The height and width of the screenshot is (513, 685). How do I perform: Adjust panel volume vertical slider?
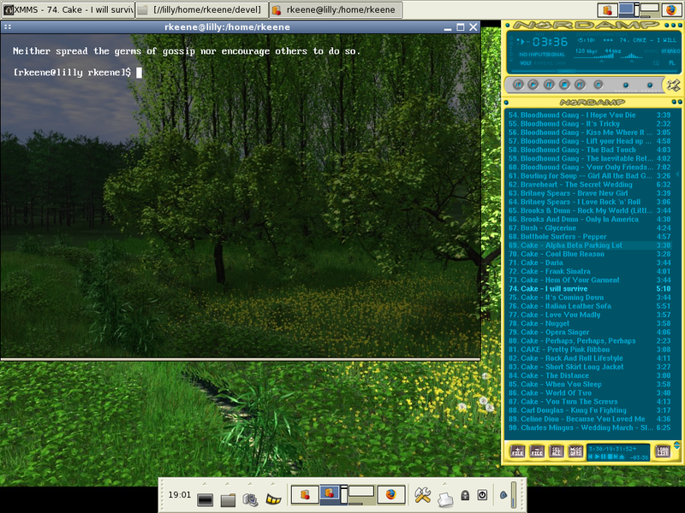click(515, 495)
